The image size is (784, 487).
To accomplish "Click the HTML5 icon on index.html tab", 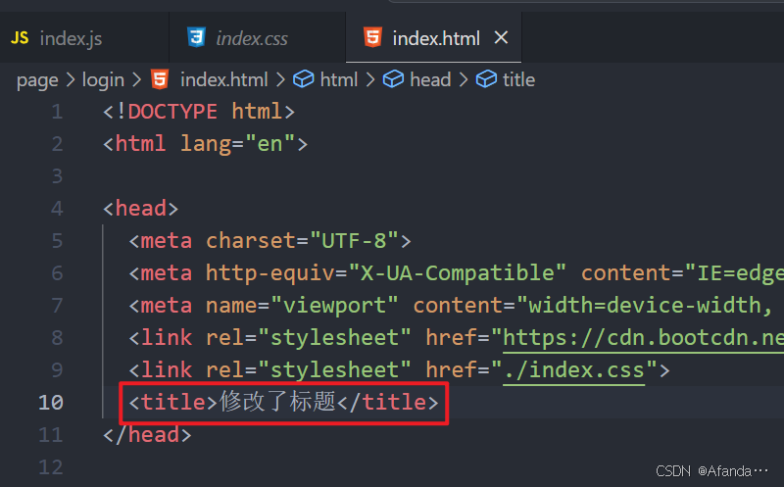I will [372, 37].
